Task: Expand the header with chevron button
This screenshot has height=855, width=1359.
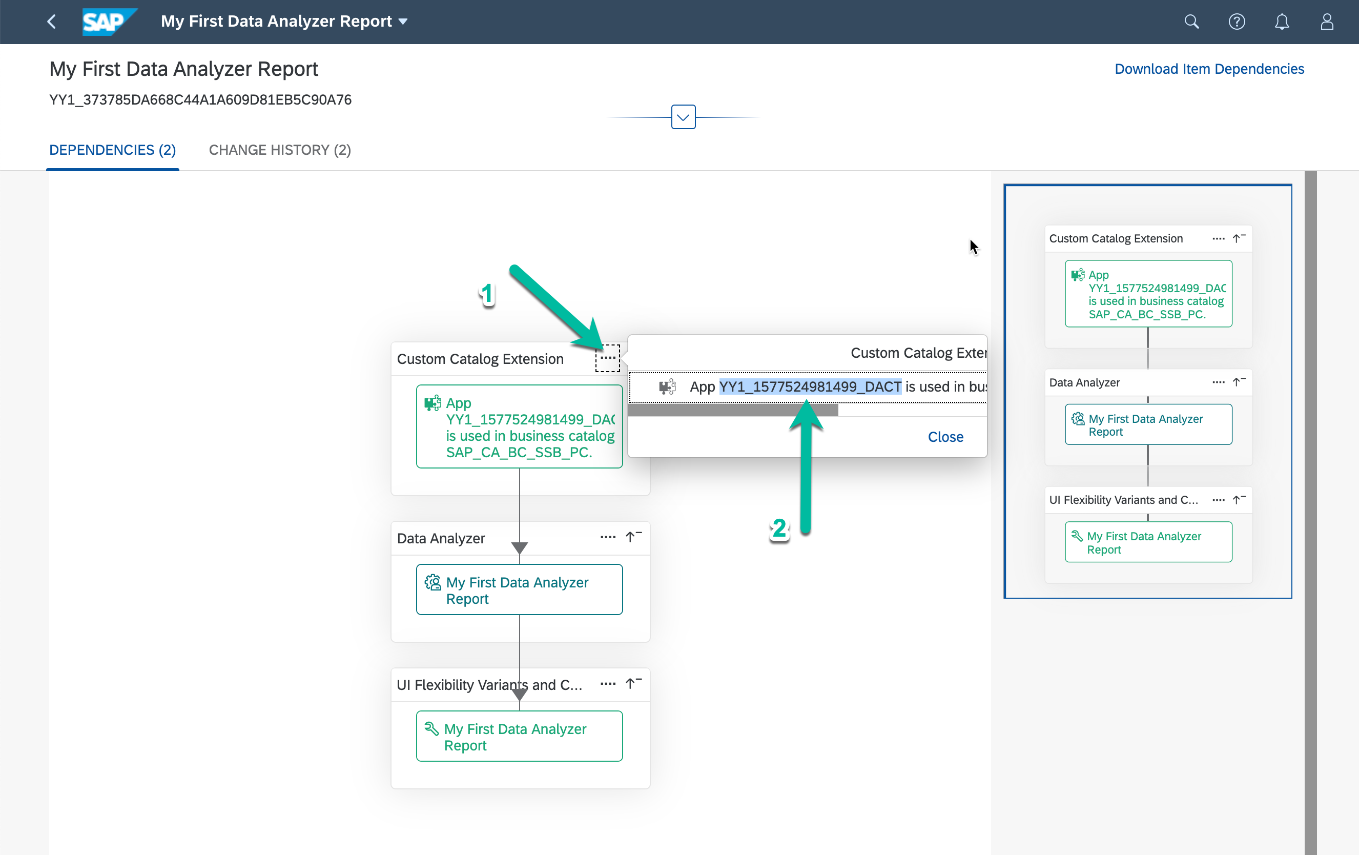Action: pos(683,117)
